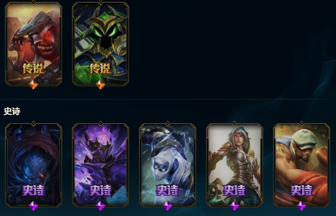Select the purple cosmic armored knight skin card
336x216 pixels.
coord(101,165)
